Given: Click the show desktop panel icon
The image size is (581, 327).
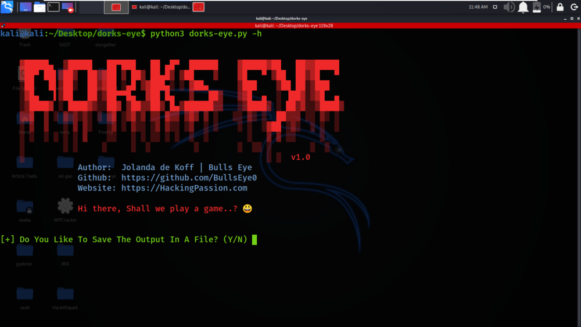Looking at the screenshot, I should (26, 7).
